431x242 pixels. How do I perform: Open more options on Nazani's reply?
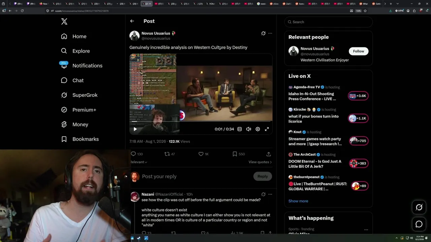coord(270,194)
